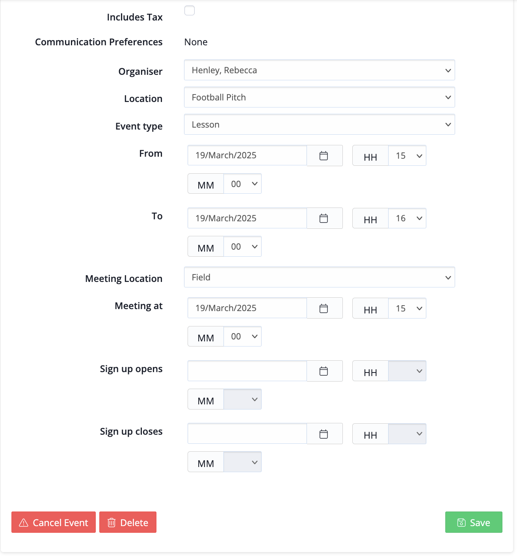Click the Cancel Event button

[54, 522]
